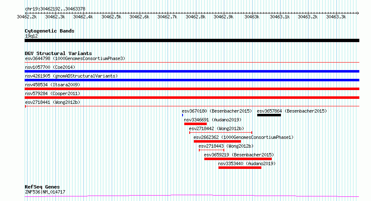Click the black esv3657864 variant bar

[x=269, y=115]
